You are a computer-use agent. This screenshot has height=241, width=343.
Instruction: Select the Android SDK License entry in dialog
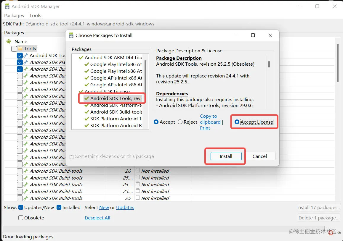[107, 91]
